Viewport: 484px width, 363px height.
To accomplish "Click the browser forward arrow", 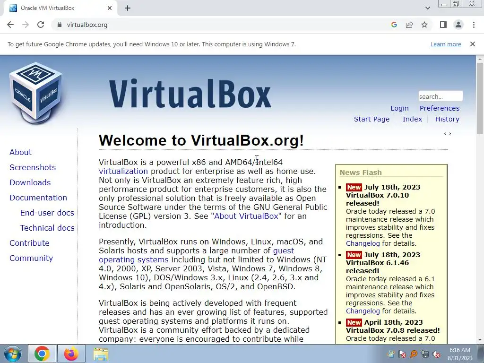I will click(x=26, y=25).
